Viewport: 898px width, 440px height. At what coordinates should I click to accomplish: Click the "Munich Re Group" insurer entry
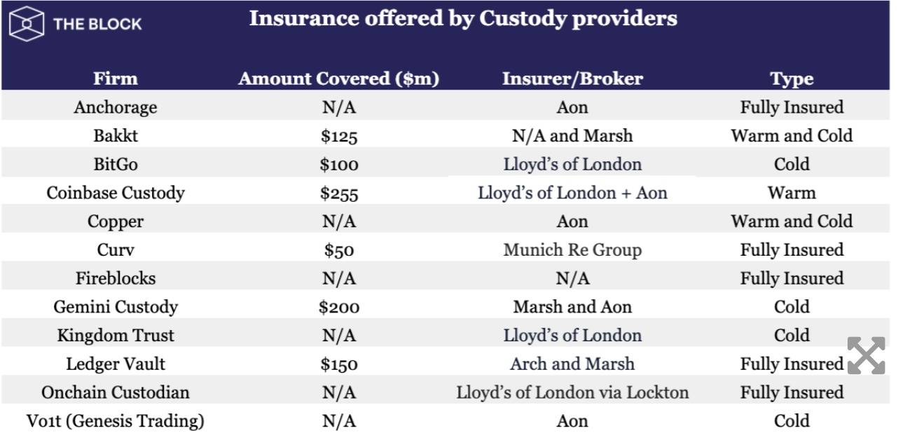(x=572, y=250)
